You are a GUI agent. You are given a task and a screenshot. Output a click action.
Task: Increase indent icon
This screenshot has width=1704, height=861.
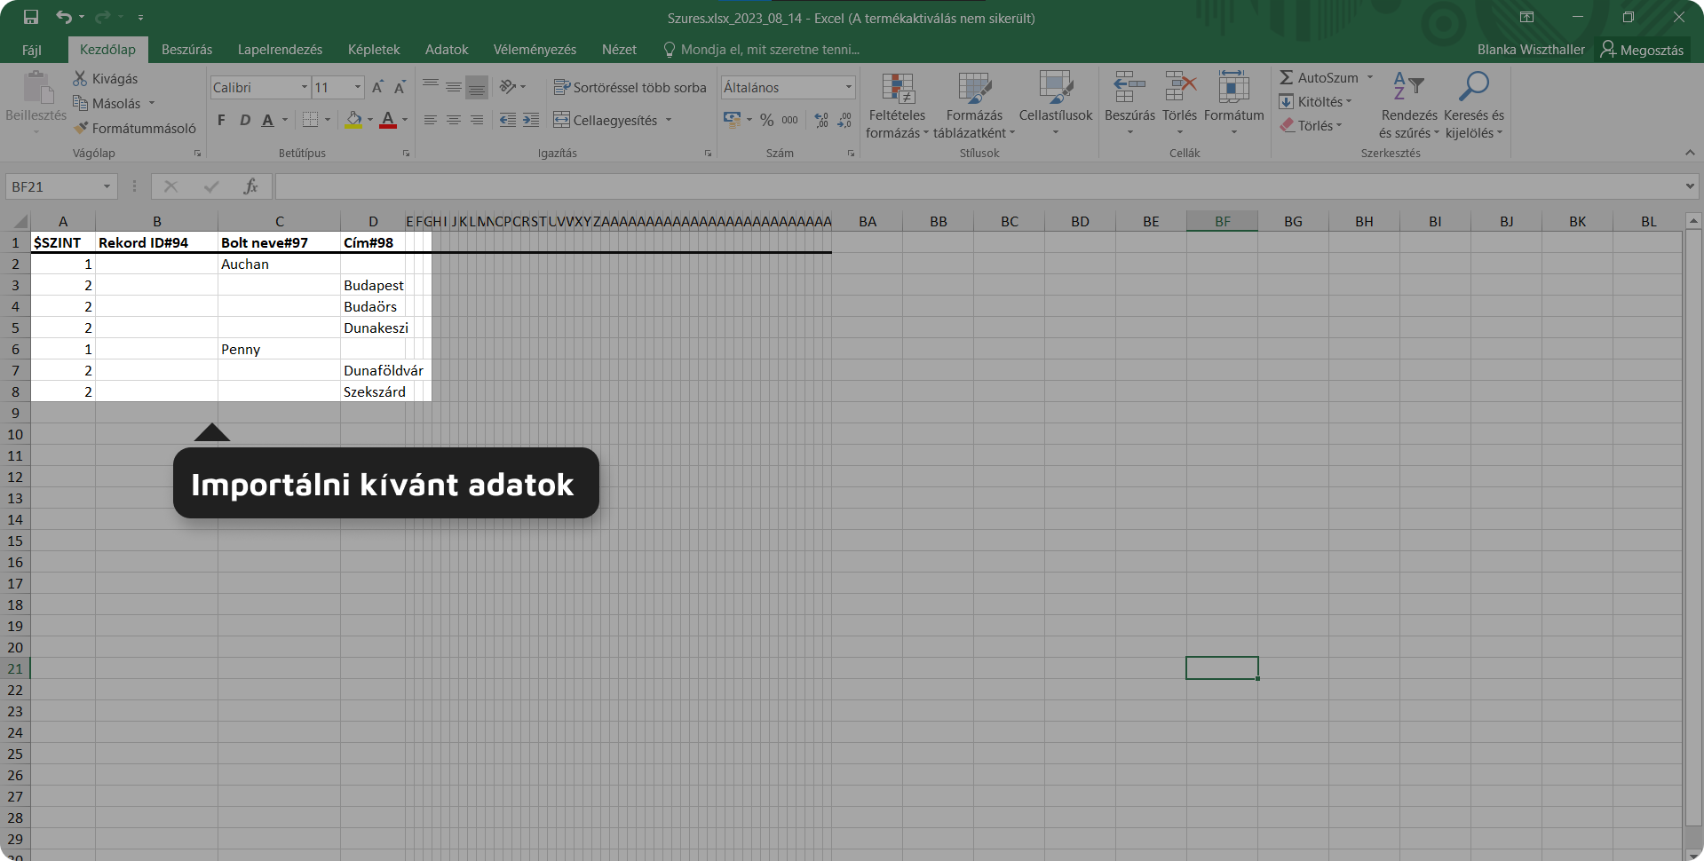pyautogui.click(x=531, y=120)
